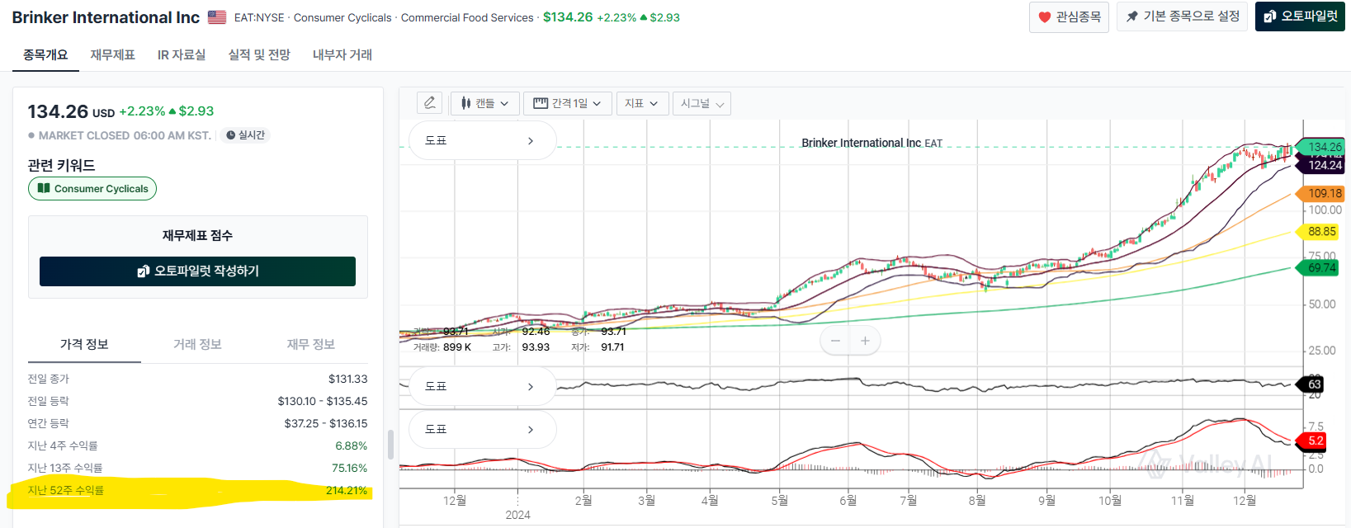The height and width of the screenshot is (528, 1351).
Task: Open the 간격 1일 interval dropdown
Action: (567, 103)
